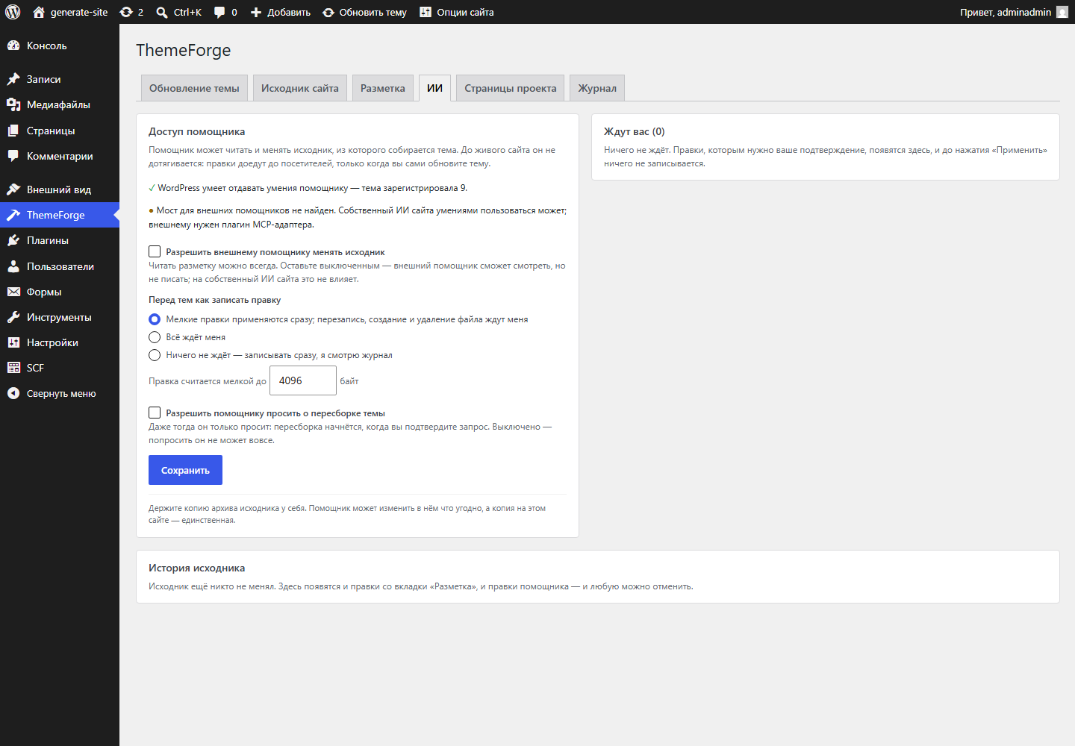1075x746 pixels.
Task: Open the comments bubble icon showing 0
Action: [x=219, y=12]
